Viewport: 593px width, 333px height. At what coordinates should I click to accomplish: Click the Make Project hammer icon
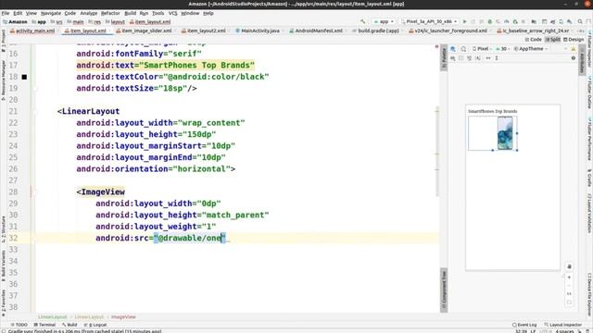click(x=362, y=21)
